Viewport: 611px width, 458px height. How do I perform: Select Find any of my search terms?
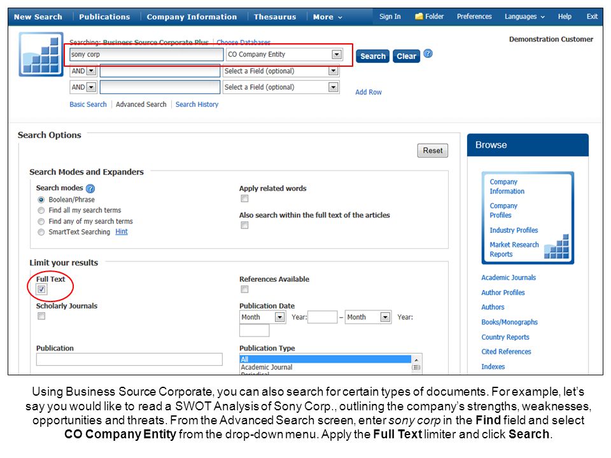click(41, 221)
